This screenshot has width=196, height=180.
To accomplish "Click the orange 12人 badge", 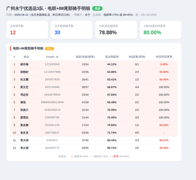I will (49, 49).
